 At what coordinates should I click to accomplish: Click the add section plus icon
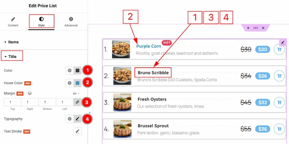coord(248,28)
